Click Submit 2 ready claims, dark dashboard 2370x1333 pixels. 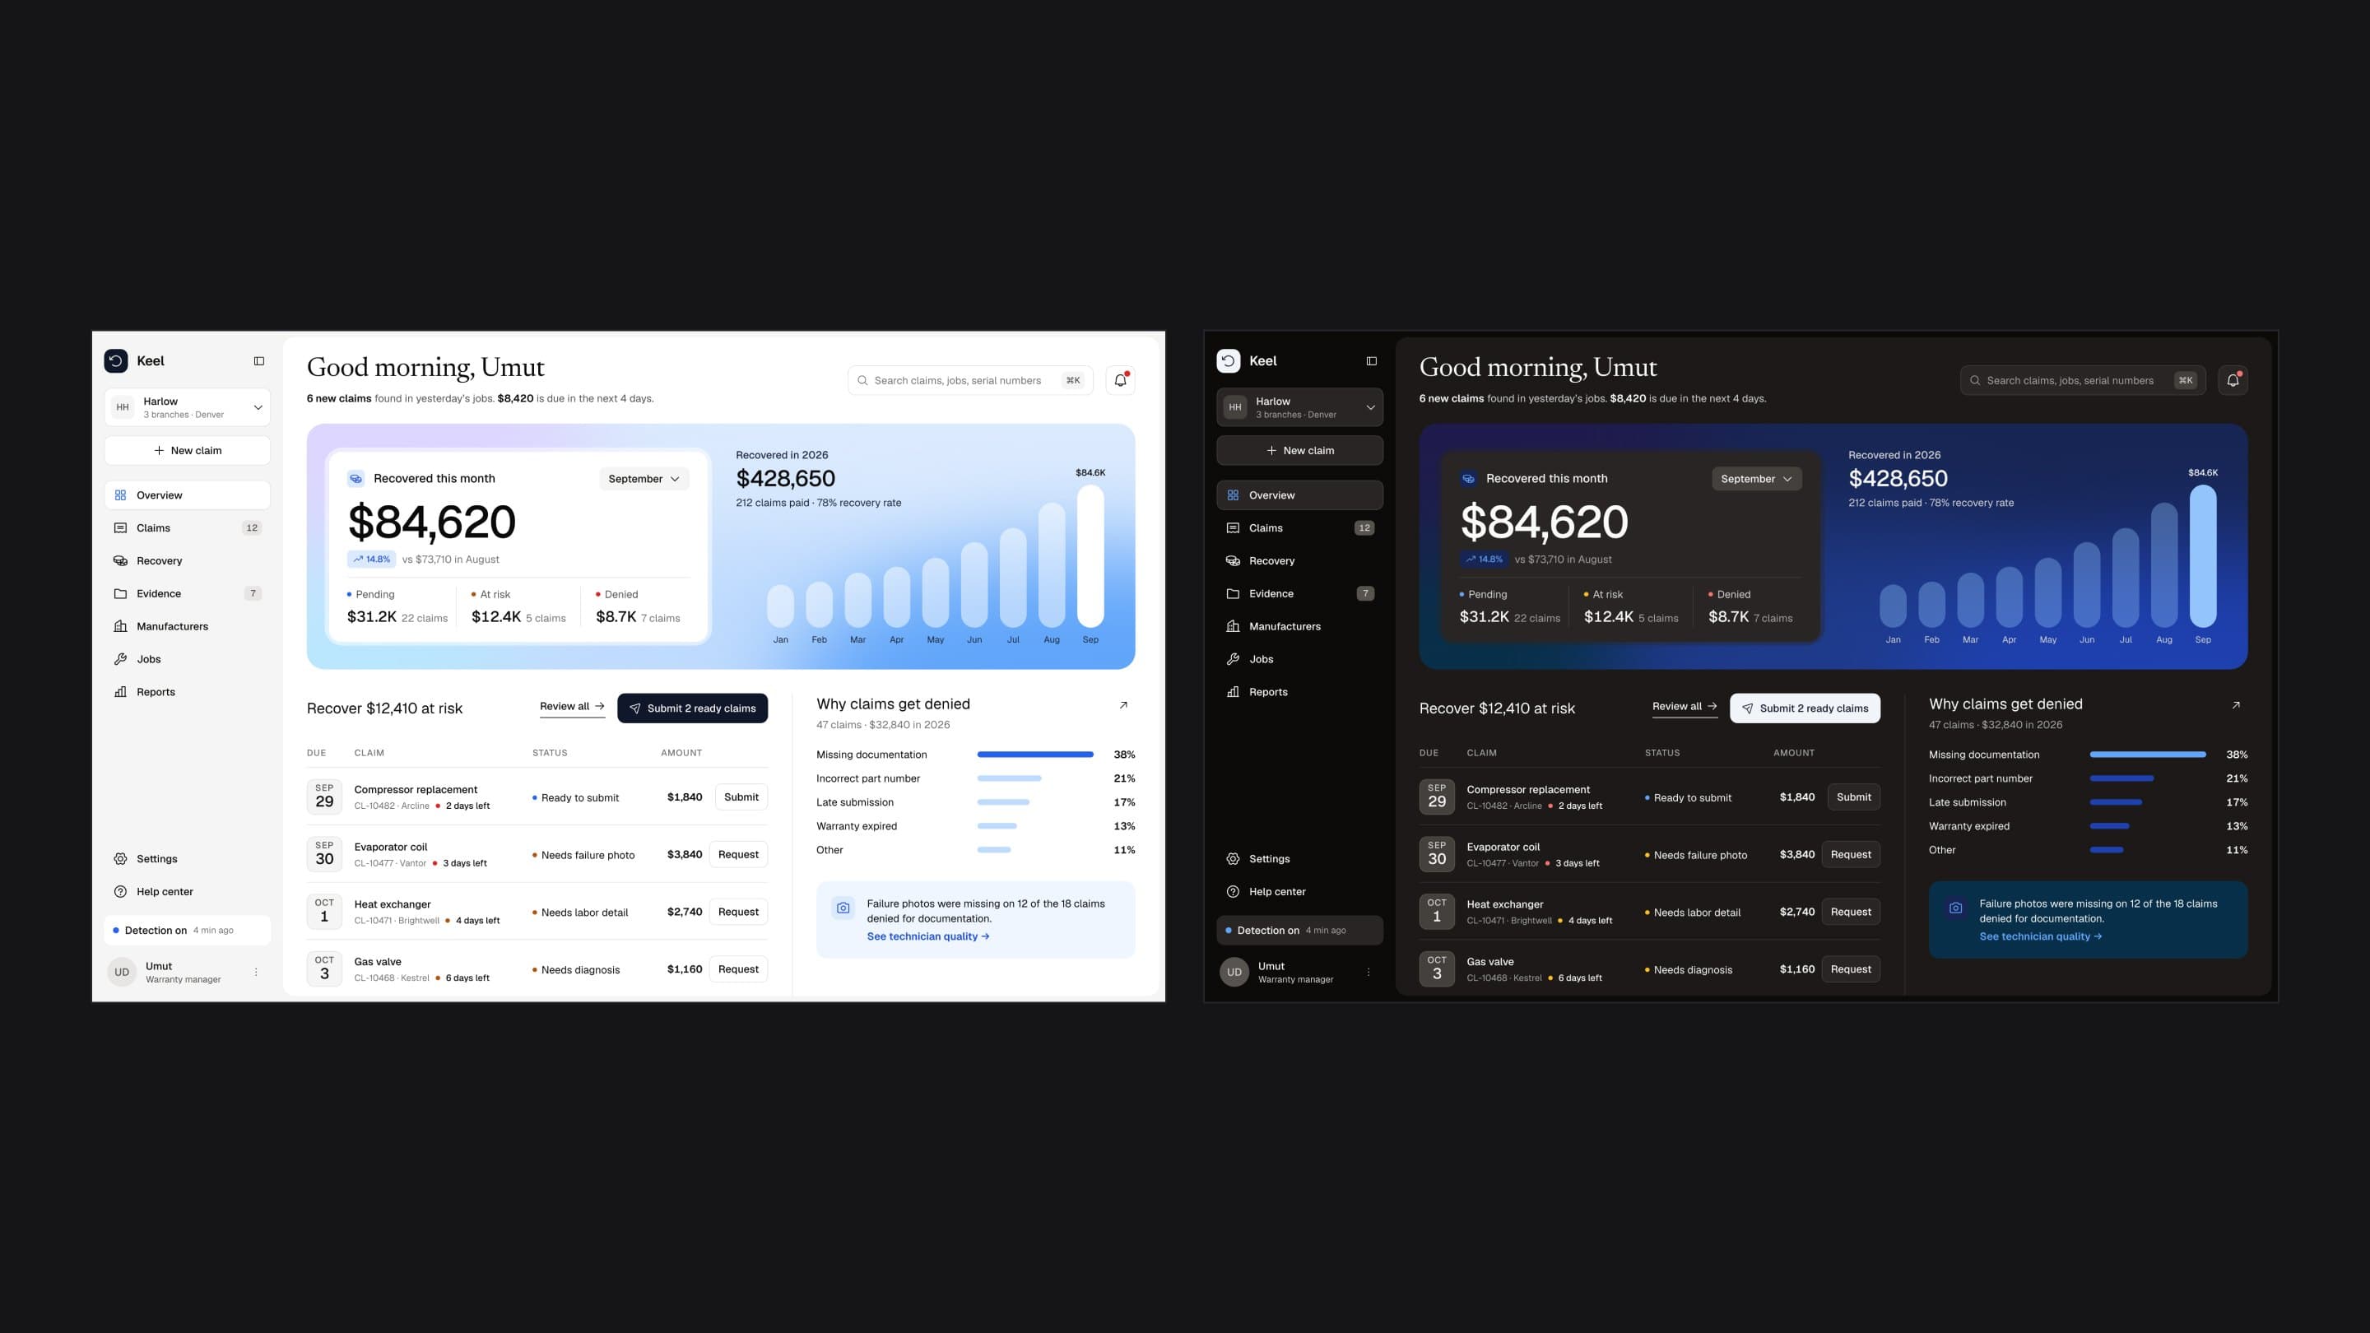(1805, 708)
